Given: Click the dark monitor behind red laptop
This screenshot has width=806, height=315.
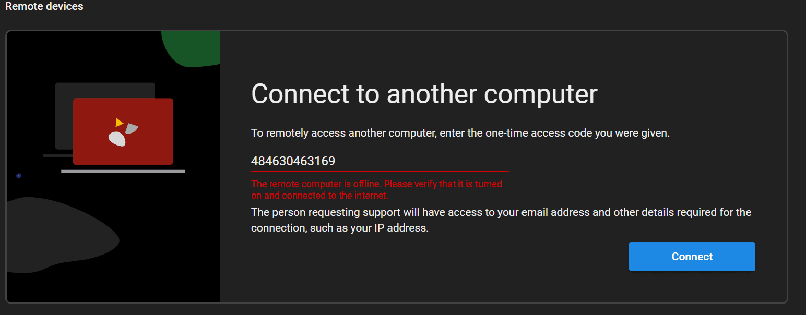Looking at the screenshot, I should click(104, 90).
